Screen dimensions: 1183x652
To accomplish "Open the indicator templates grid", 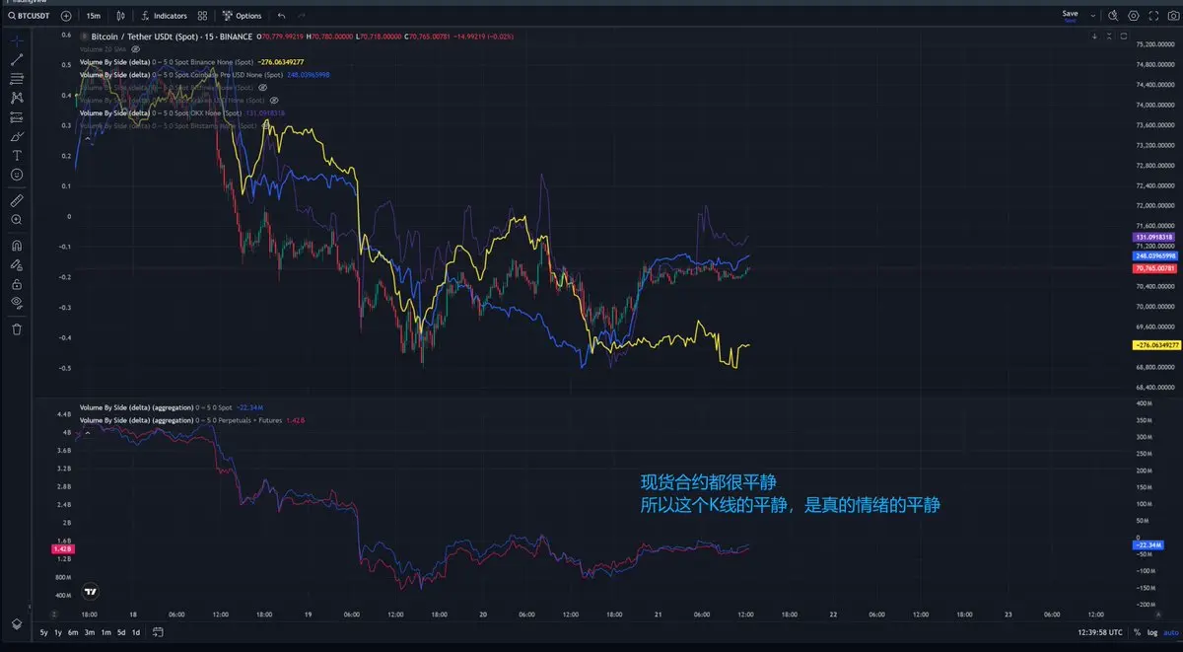I will tap(202, 16).
